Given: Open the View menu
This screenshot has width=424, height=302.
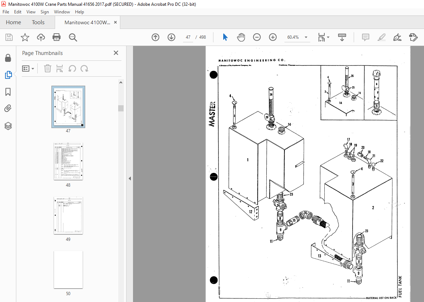Looking at the screenshot, I should [x=31, y=12].
